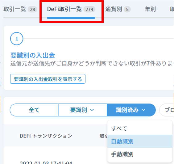Click the 274 count badge
174x164 pixels.
tap(89, 9)
